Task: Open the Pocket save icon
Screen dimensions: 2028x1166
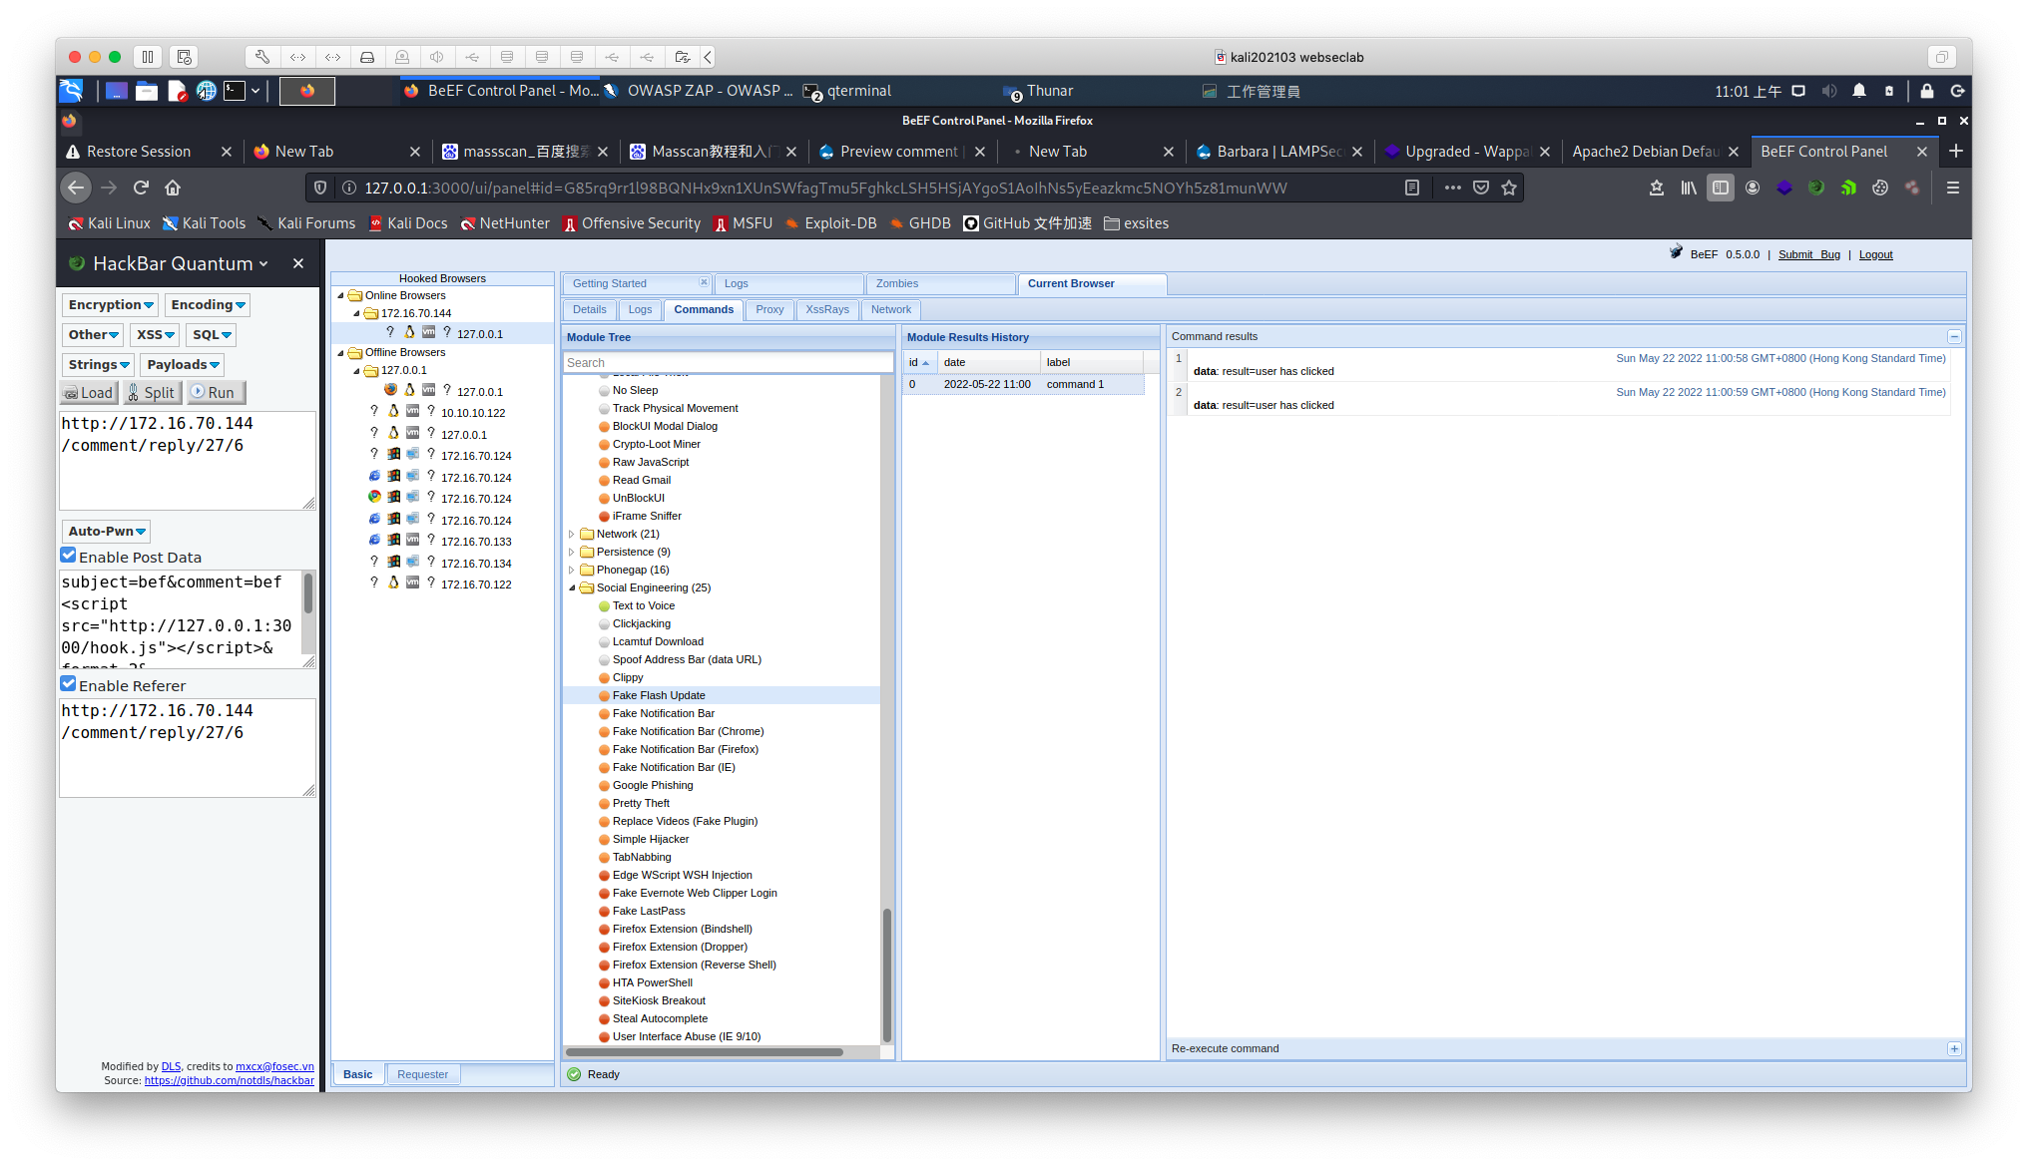Action: click(x=1481, y=188)
